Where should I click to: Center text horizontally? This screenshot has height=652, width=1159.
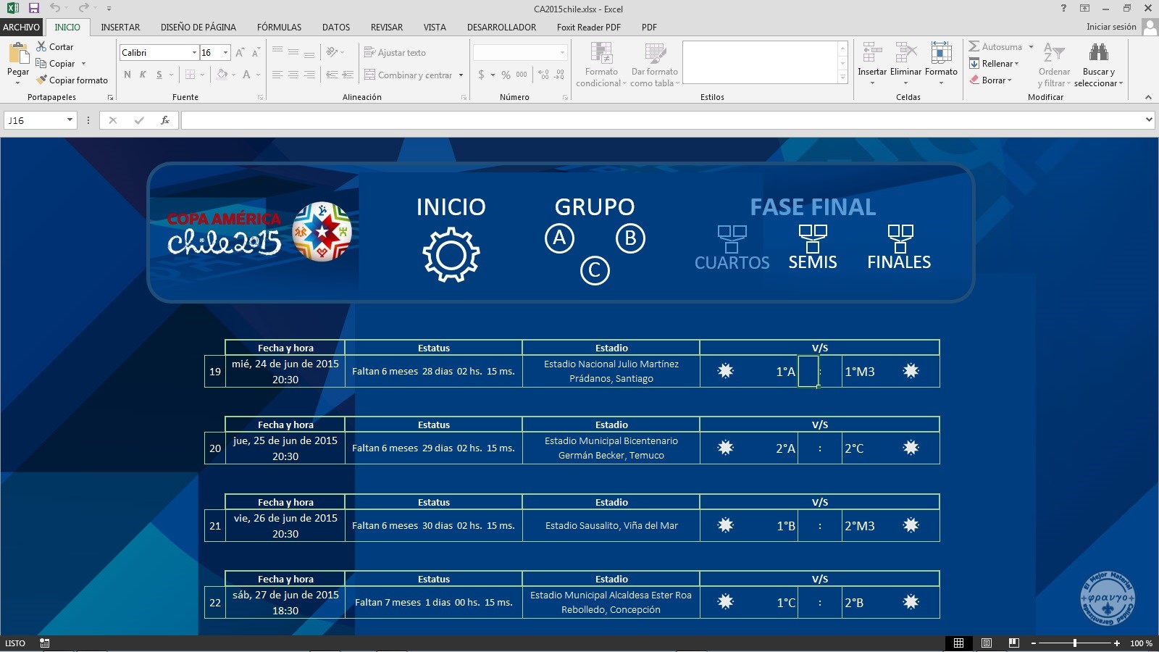pos(293,75)
